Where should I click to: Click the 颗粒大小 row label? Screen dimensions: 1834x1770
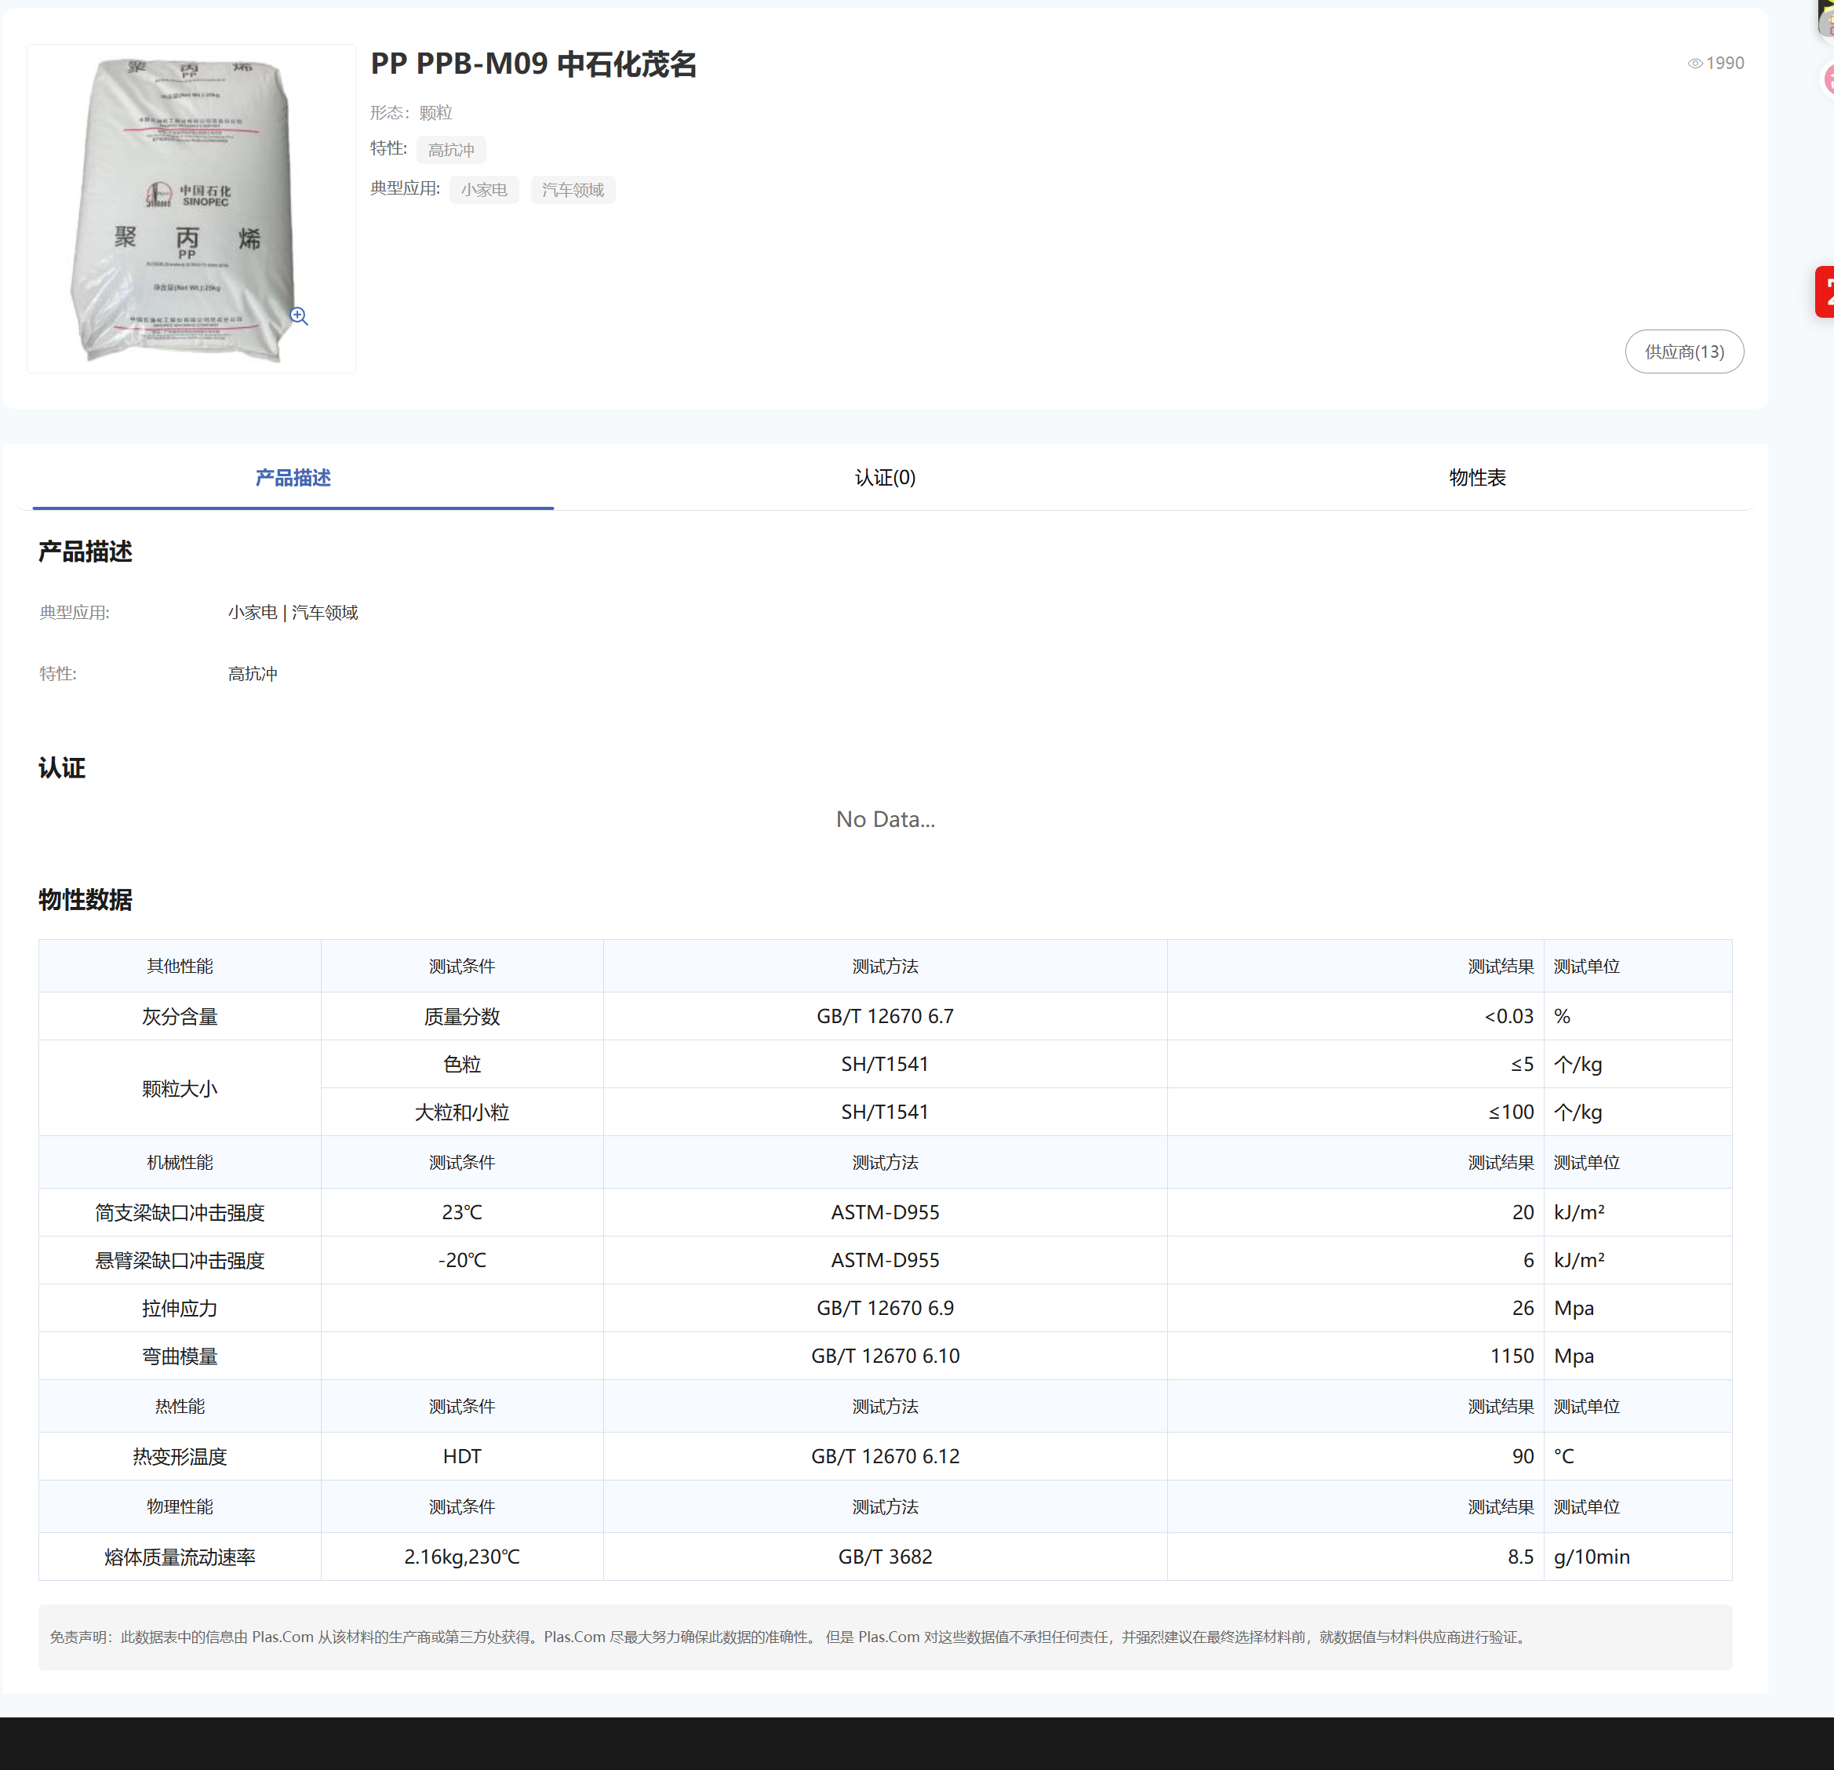(x=180, y=1088)
